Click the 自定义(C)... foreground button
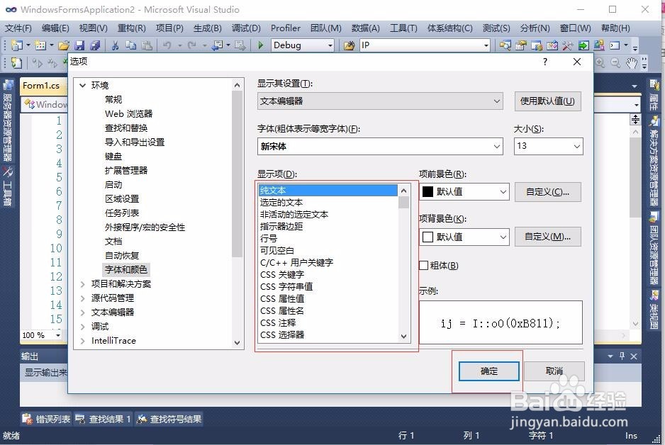Image resolution: width=665 pixels, height=445 pixels. 547,192
